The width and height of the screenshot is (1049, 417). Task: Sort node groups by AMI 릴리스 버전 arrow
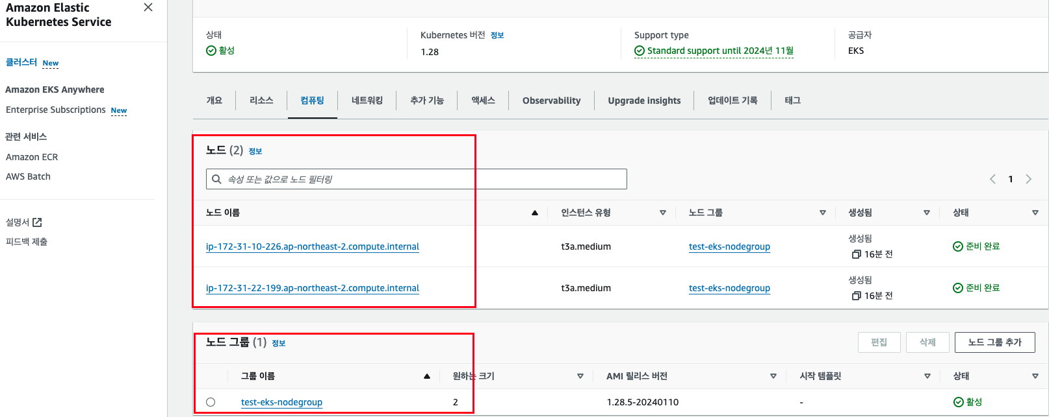773,376
